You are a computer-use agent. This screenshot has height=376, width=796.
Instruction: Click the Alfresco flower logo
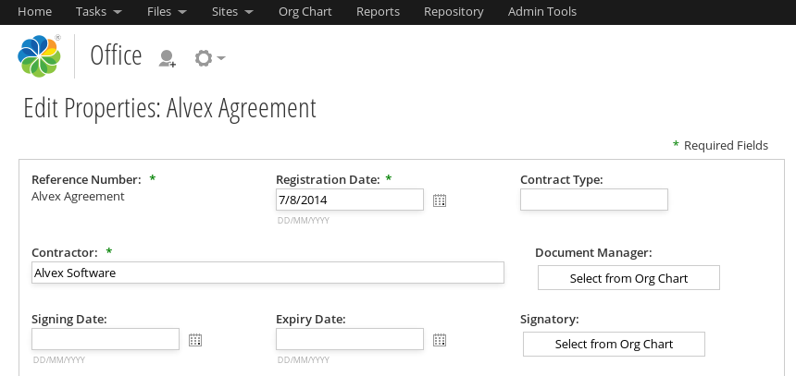pos(39,56)
